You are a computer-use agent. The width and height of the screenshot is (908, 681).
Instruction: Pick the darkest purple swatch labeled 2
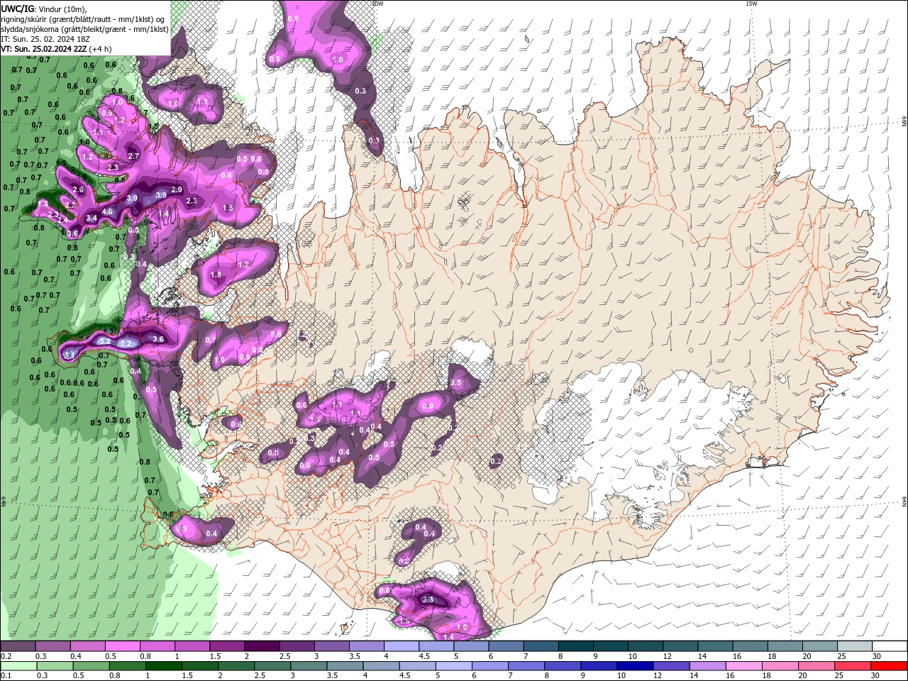click(x=261, y=646)
